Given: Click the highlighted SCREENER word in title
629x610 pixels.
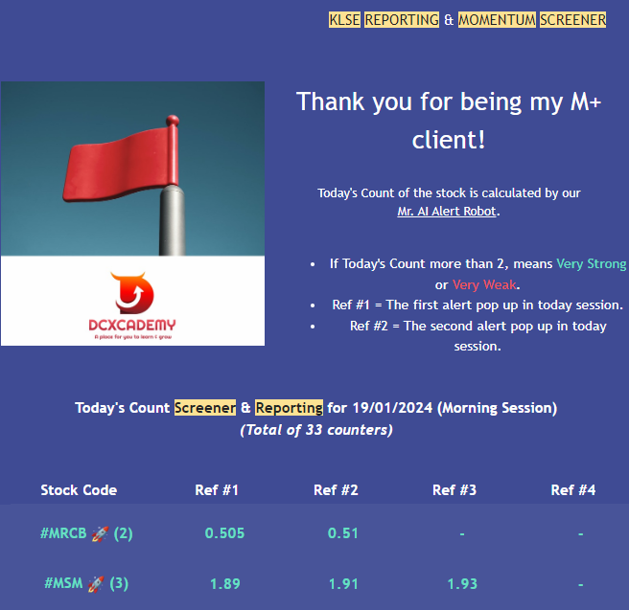Looking at the screenshot, I should point(572,19).
